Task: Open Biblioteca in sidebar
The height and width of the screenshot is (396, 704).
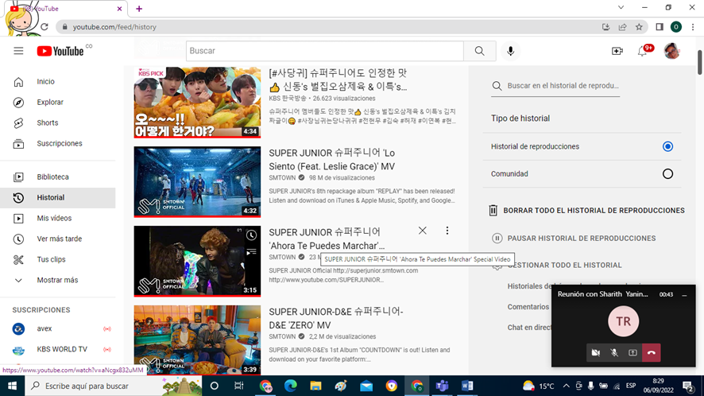Action: (x=57, y=177)
